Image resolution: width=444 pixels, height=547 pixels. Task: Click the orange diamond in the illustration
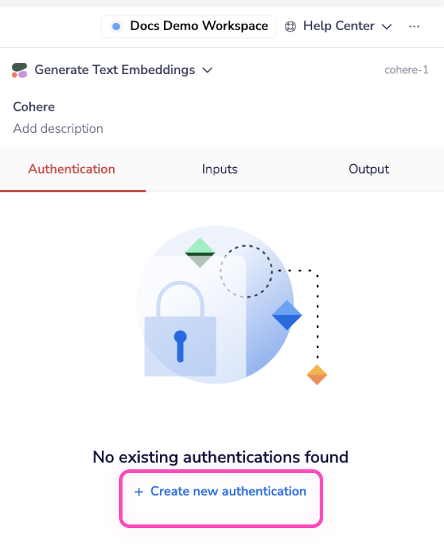pos(317,374)
